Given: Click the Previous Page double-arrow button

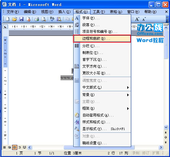Looking at the screenshot, I should [x=166, y=132].
